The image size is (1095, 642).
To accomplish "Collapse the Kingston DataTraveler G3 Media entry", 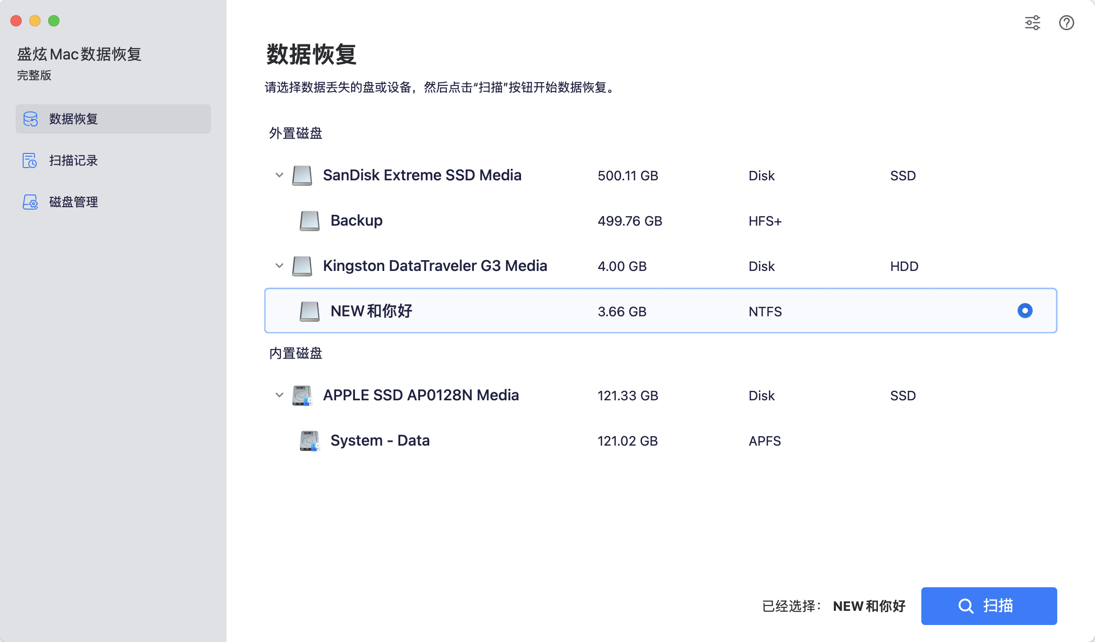I will click(x=279, y=266).
